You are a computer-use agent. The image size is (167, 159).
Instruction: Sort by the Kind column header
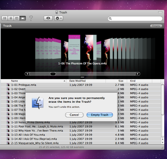pos(140,81)
